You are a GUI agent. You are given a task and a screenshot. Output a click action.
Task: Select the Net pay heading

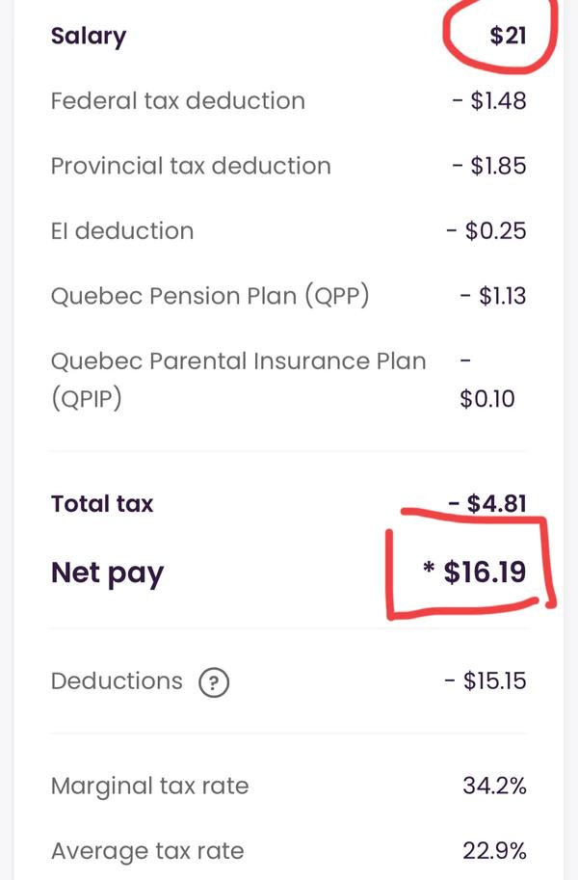coord(107,573)
